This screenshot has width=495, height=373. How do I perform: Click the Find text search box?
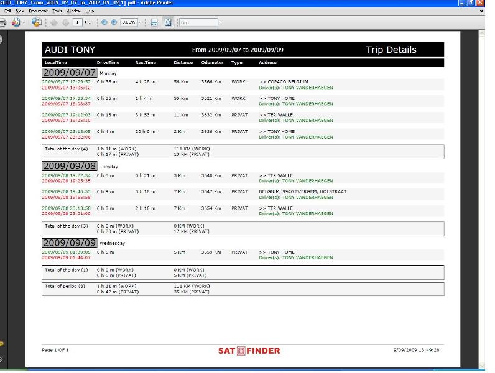tap(197, 22)
